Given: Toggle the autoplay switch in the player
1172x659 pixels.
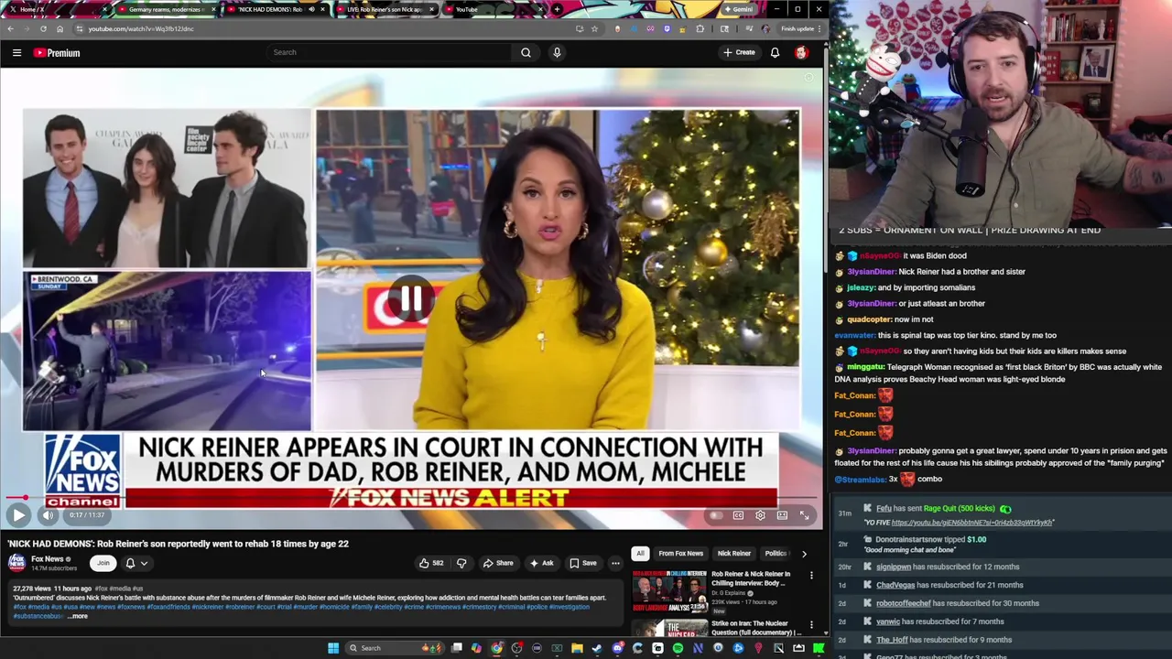Looking at the screenshot, I should click(x=716, y=515).
